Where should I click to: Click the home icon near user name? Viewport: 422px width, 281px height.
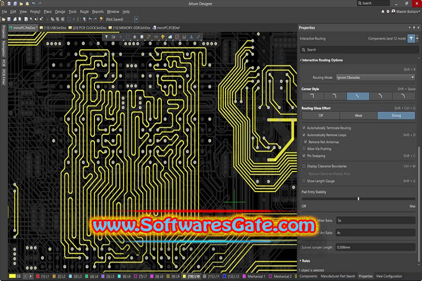(x=383, y=12)
